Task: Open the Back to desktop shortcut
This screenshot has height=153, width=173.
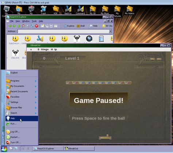Action: pyautogui.click(x=68, y=10)
